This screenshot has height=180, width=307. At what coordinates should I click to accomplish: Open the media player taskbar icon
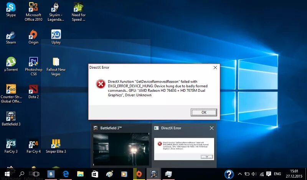coord(124,174)
